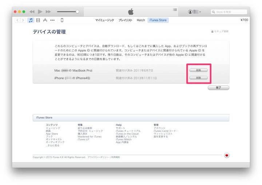
Task: Open App Store footer link
Action: 52,134
